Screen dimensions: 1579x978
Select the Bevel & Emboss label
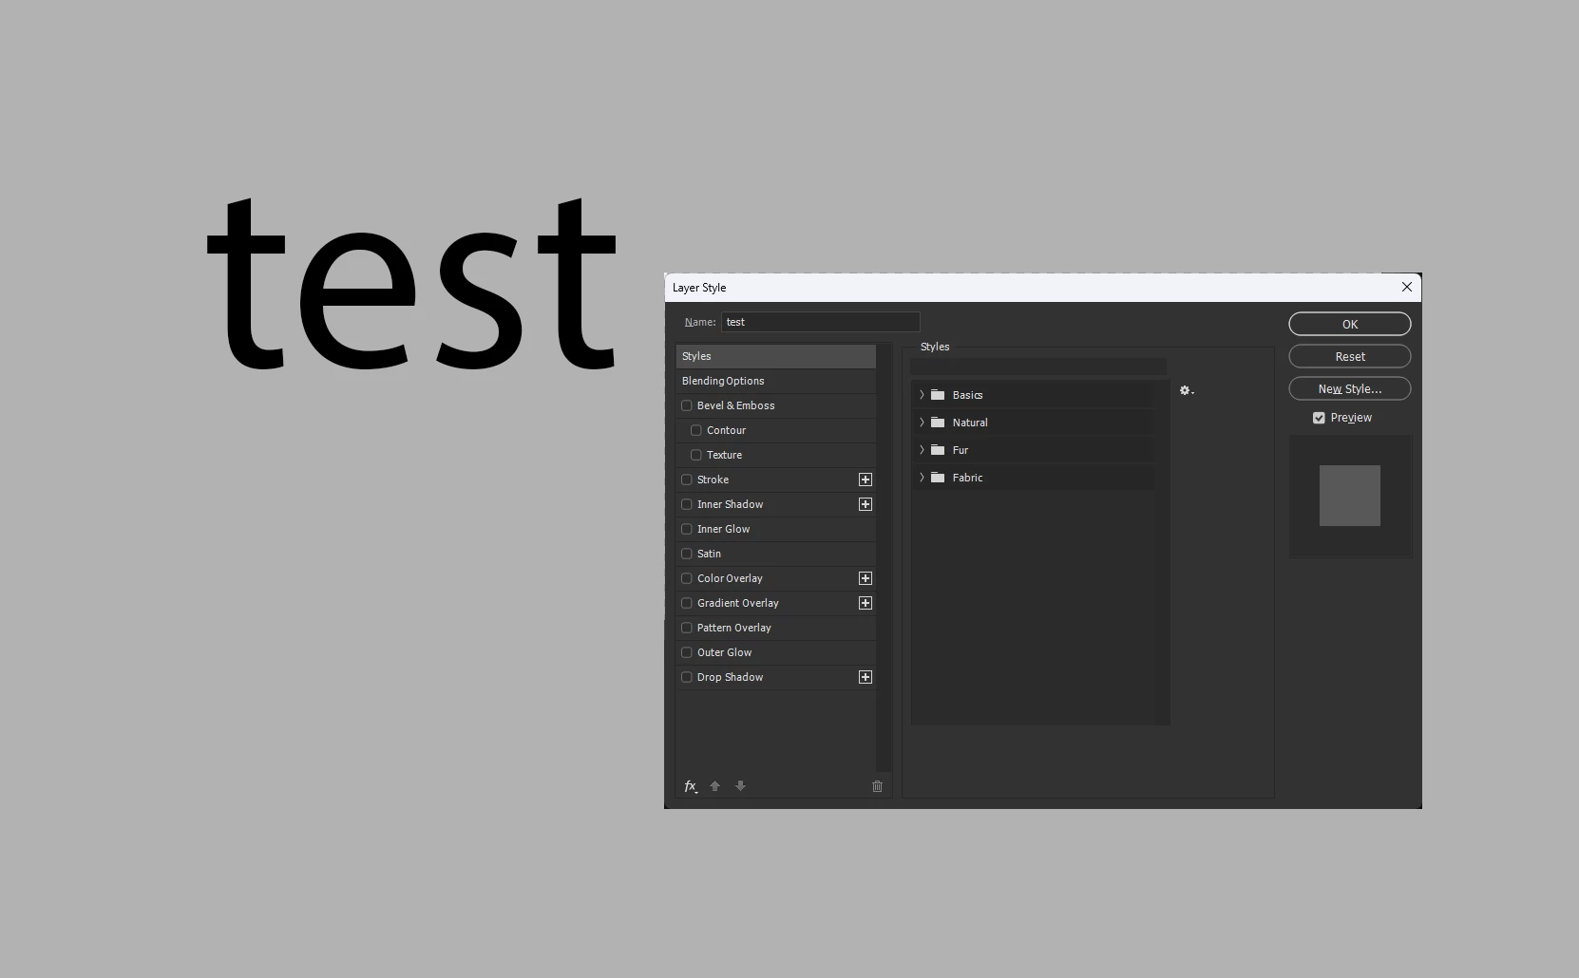[x=735, y=405]
